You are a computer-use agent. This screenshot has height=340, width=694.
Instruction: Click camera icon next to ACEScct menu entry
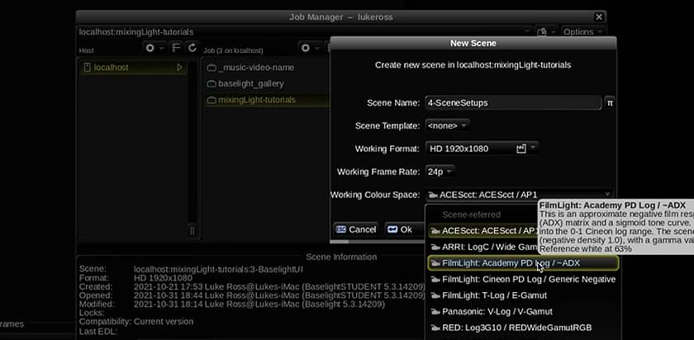(435, 231)
